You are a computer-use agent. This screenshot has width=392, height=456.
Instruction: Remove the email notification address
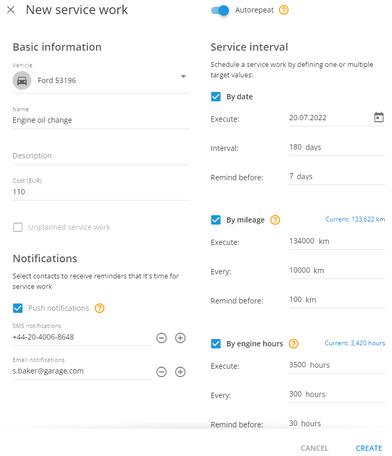tap(162, 372)
